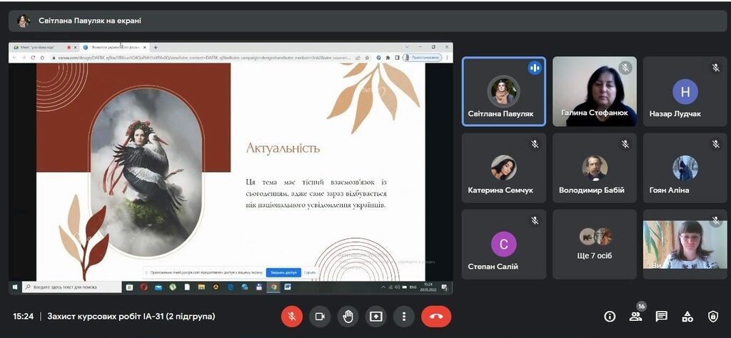The width and height of the screenshot is (731, 338).
Task: Expand the 'Ще 7 осіб' tile
Action: pyautogui.click(x=595, y=243)
